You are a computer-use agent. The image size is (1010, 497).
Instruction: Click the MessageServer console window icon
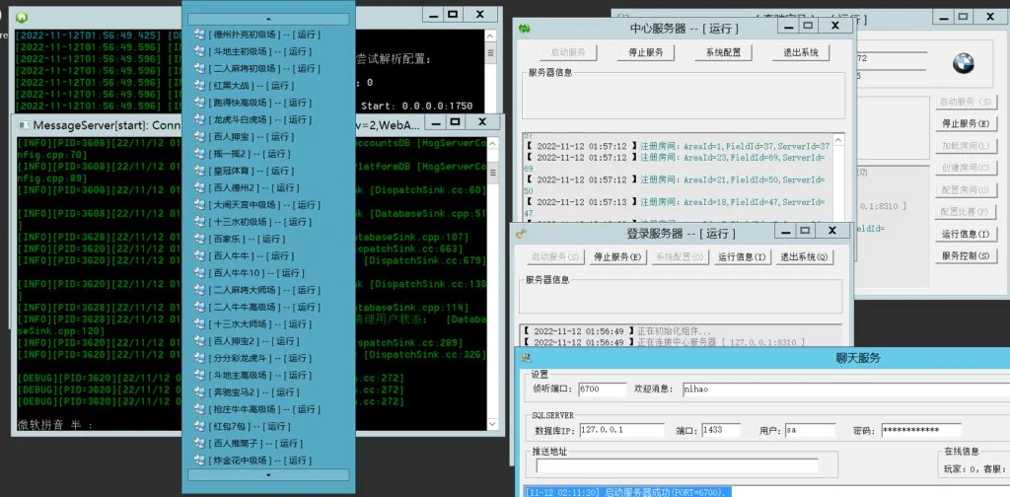coord(24,125)
